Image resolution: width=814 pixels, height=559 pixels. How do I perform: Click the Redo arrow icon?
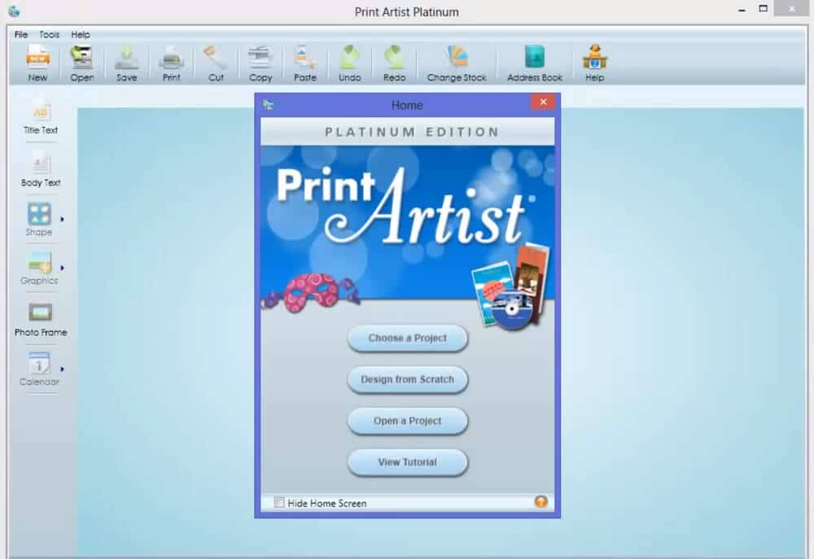394,57
